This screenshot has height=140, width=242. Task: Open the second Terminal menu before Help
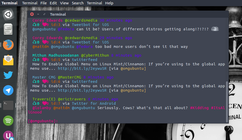94,3
